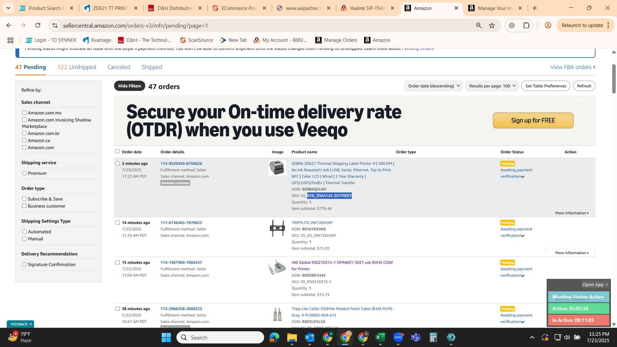The width and height of the screenshot is (617, 347).
Task: Open the weather widget showing 79°F
Action: point(20,337)
